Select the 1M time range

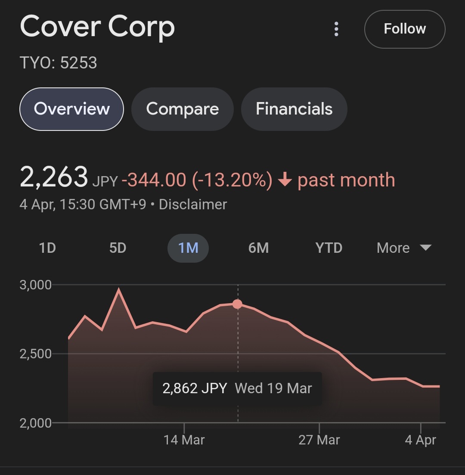click(188, 248)
